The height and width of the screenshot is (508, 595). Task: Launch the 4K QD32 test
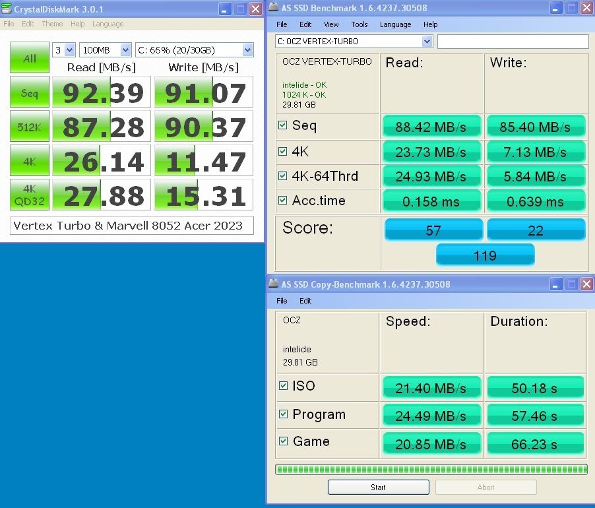(x=30, y=195)
